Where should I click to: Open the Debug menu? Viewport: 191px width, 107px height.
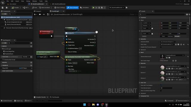click(x=28, y=1)
